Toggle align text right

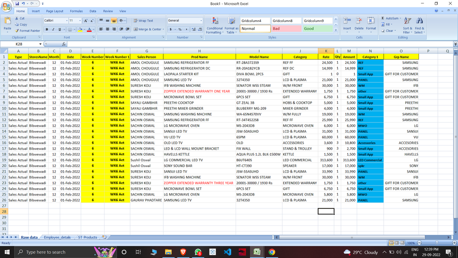[x=114, y=29]
